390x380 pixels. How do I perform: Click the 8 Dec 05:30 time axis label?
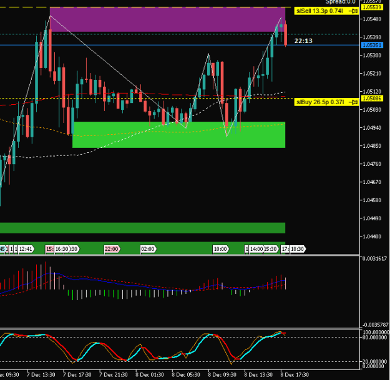tap(186, 375)
